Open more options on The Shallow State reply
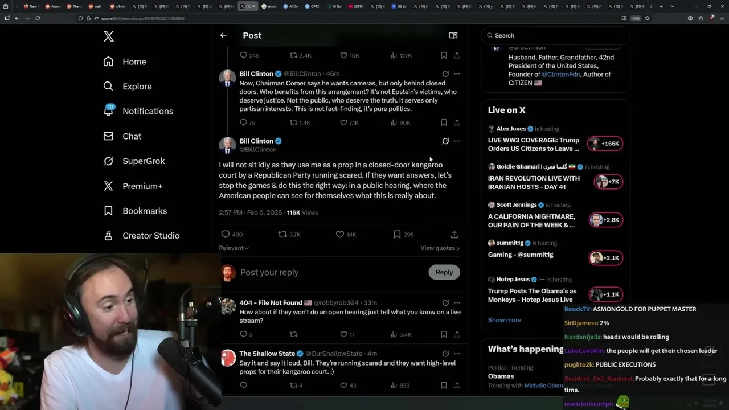Screen dimensions: 729x410 (457, 354)
